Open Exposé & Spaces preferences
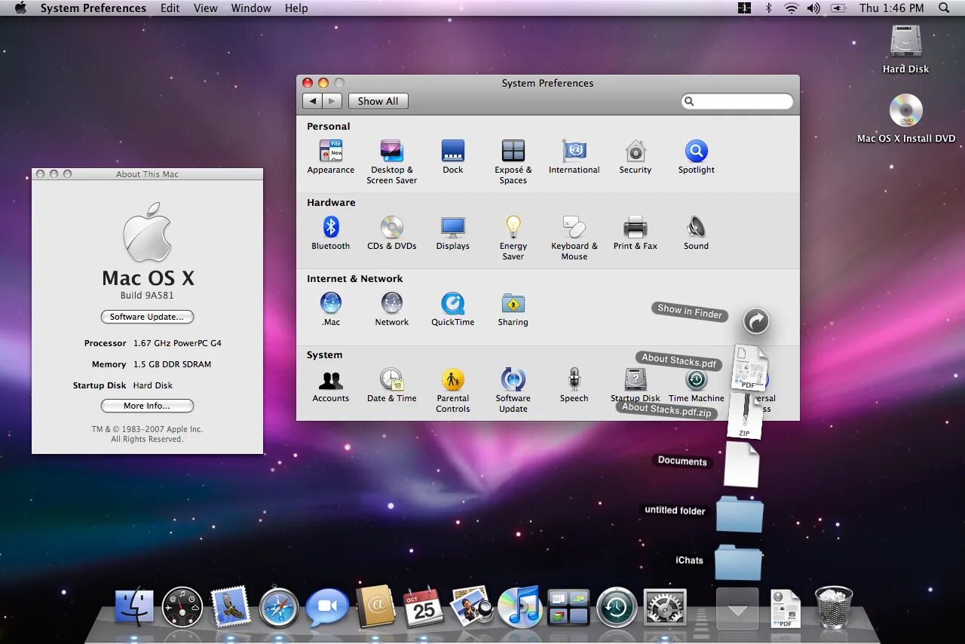 pyautogui.click(x=513, y=161)
